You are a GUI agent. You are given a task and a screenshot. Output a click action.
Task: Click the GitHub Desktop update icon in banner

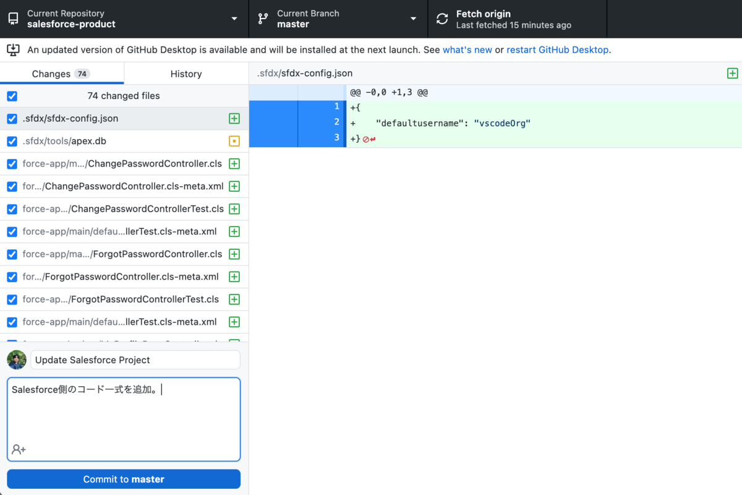pyautogui.click(x=12, y=49)
